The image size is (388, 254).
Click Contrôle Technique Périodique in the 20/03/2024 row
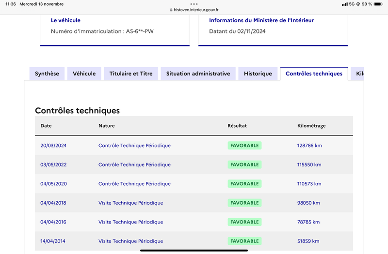point(135,146)
